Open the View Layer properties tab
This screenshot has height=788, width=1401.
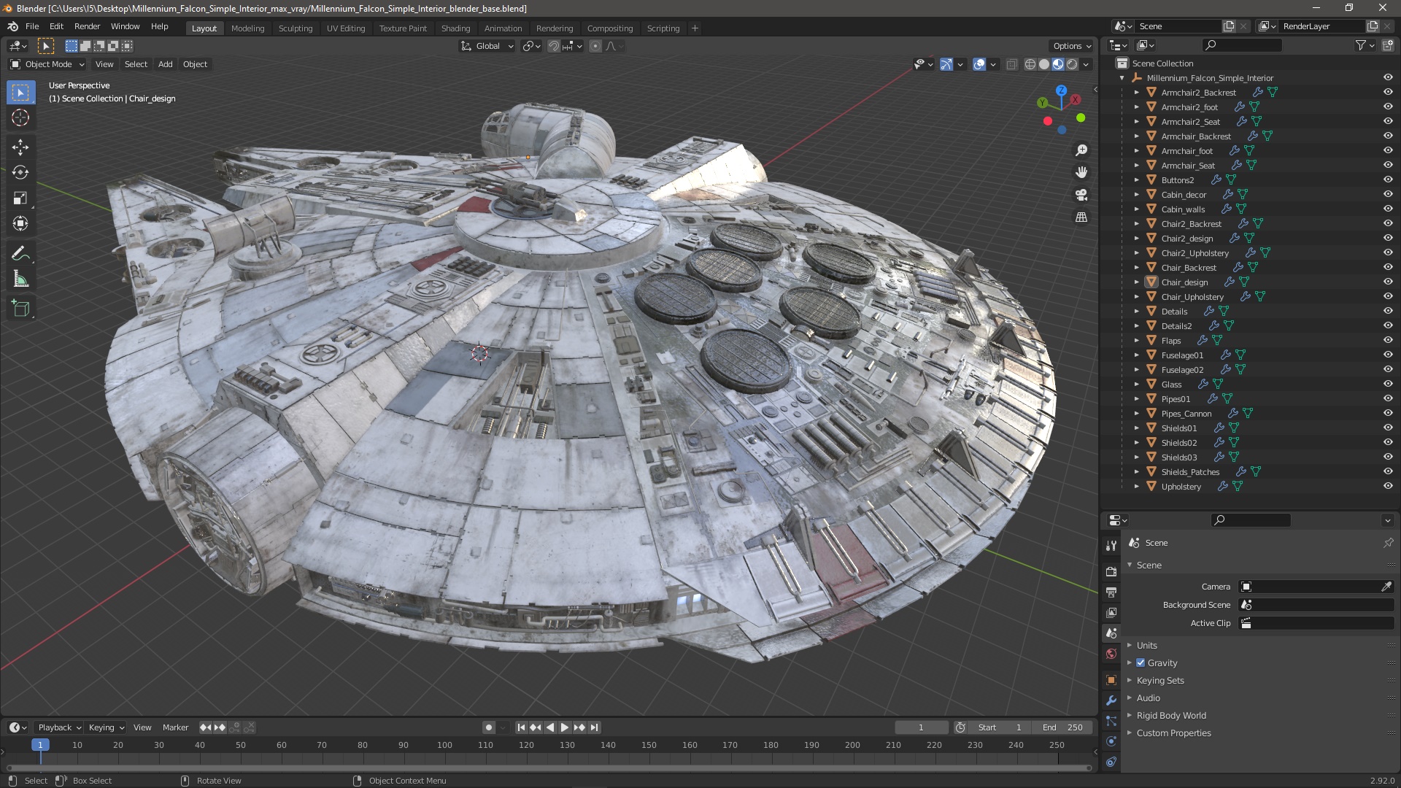1111,613
